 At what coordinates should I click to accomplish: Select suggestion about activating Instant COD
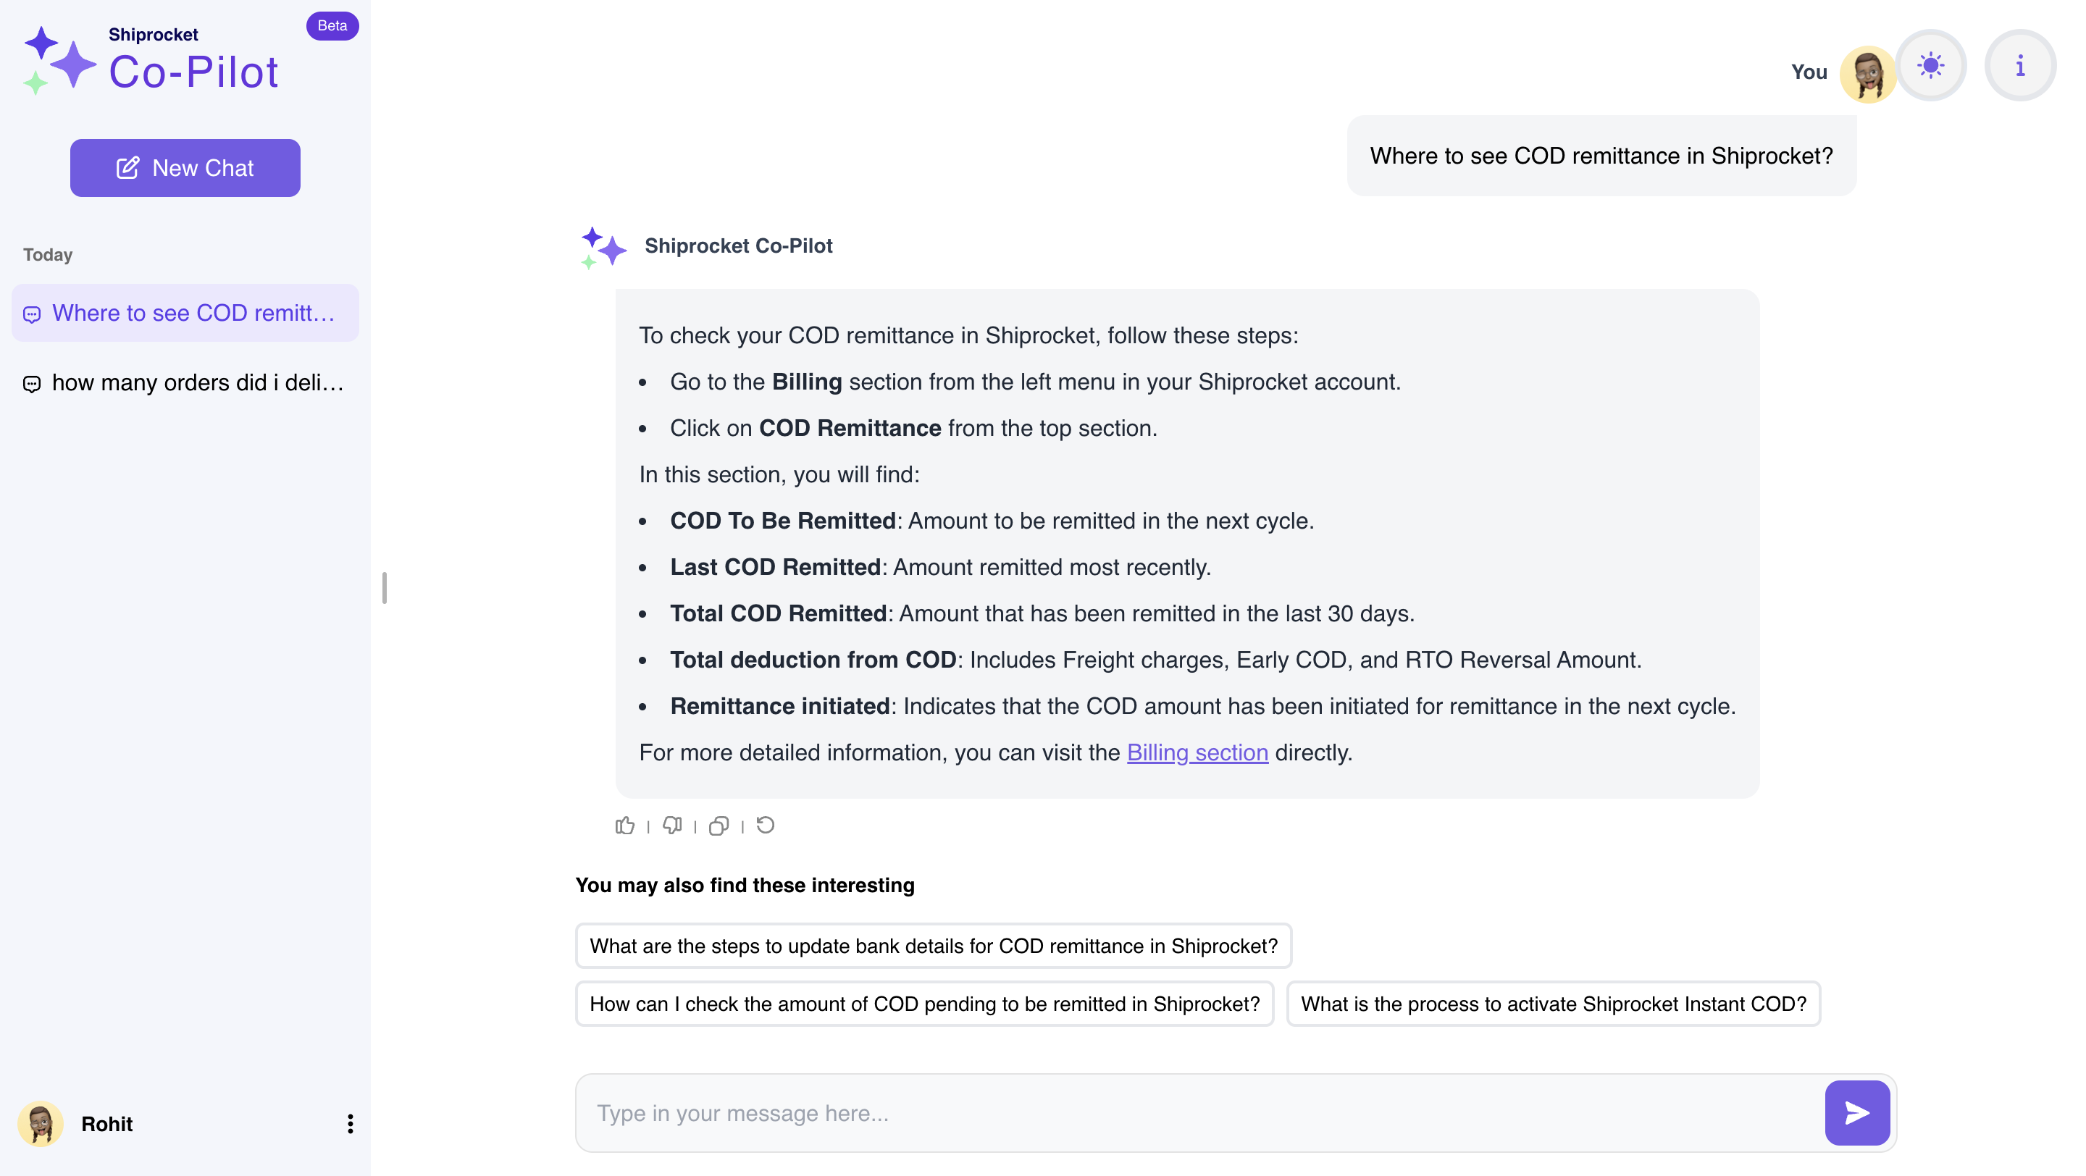tap(1553, 1004)
